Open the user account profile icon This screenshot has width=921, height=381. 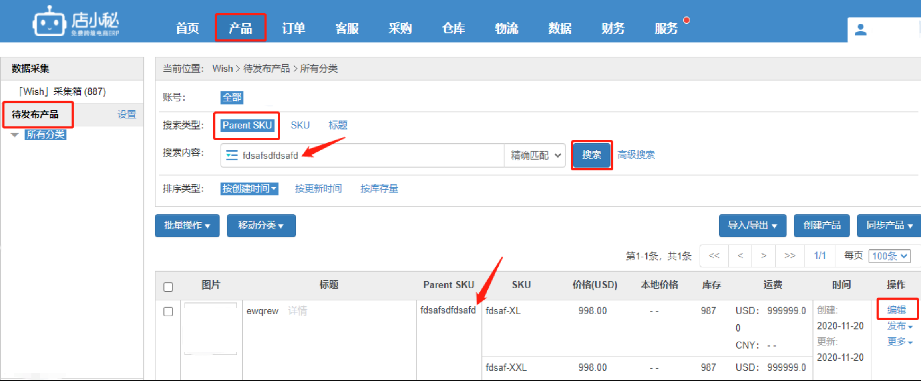click(x=860, y=30)
